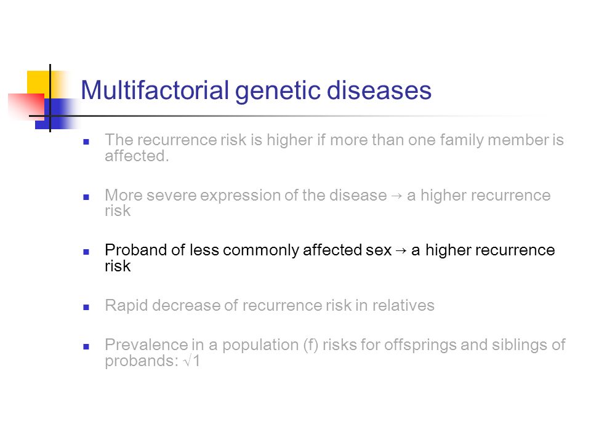This screenshot has height=443, width=591.
Task: Click highlighted 'Proband of less commonly affected sex'
Action: point(248,250)
